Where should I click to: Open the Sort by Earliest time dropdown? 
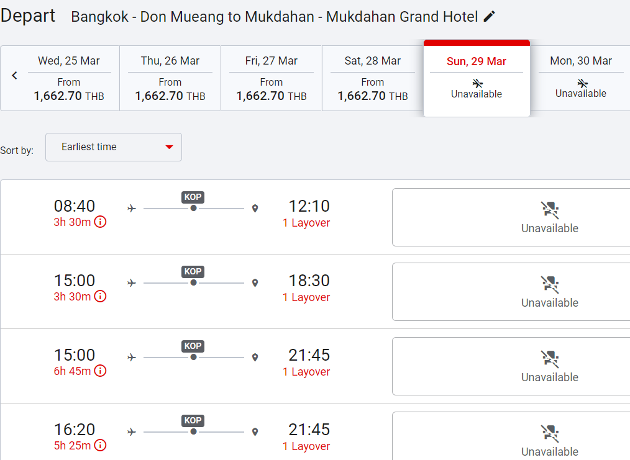(114, 147)
